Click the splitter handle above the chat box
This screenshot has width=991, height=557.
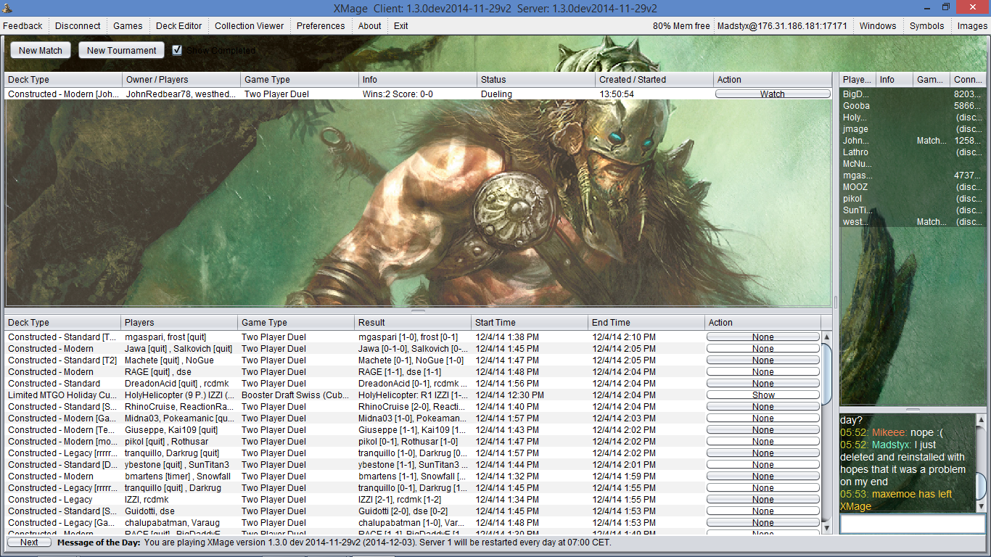(x=912, y=410)
